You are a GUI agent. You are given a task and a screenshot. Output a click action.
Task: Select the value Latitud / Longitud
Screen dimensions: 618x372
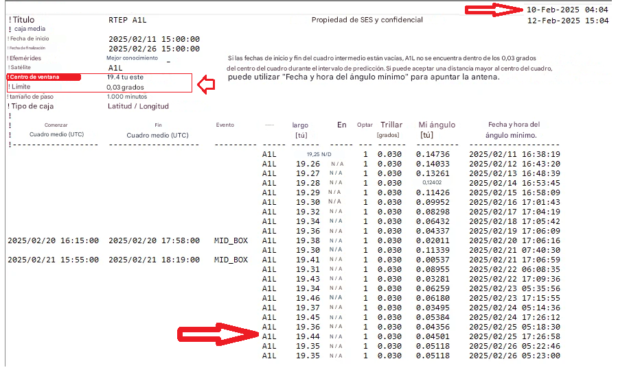coord(138,106)
